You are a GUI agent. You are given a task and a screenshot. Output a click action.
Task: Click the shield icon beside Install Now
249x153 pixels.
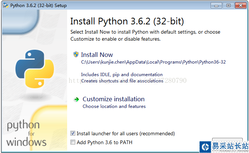click(76, 54)
